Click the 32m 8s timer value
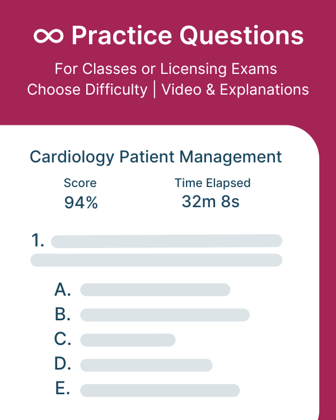 pos(211,202)
